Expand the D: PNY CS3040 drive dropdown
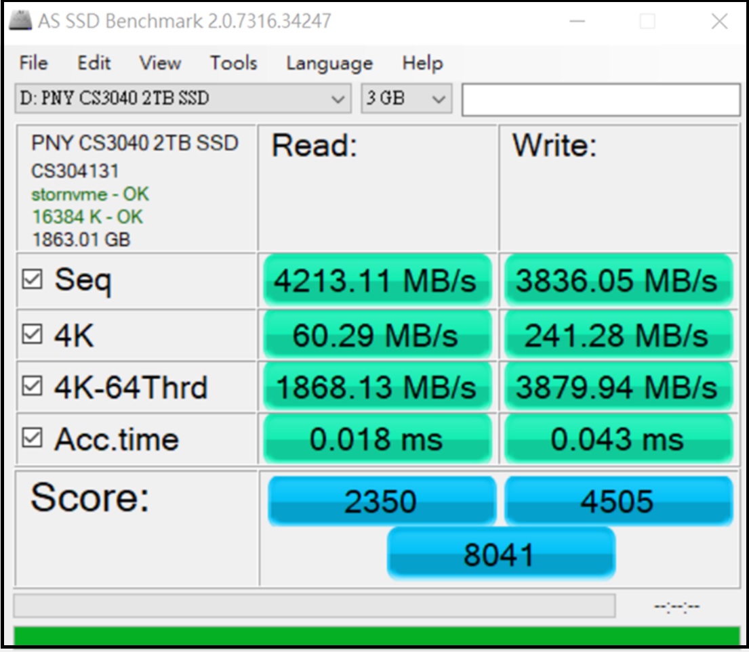Image resolution: width=749 pixels, height=652 pixels. [183, 98]
